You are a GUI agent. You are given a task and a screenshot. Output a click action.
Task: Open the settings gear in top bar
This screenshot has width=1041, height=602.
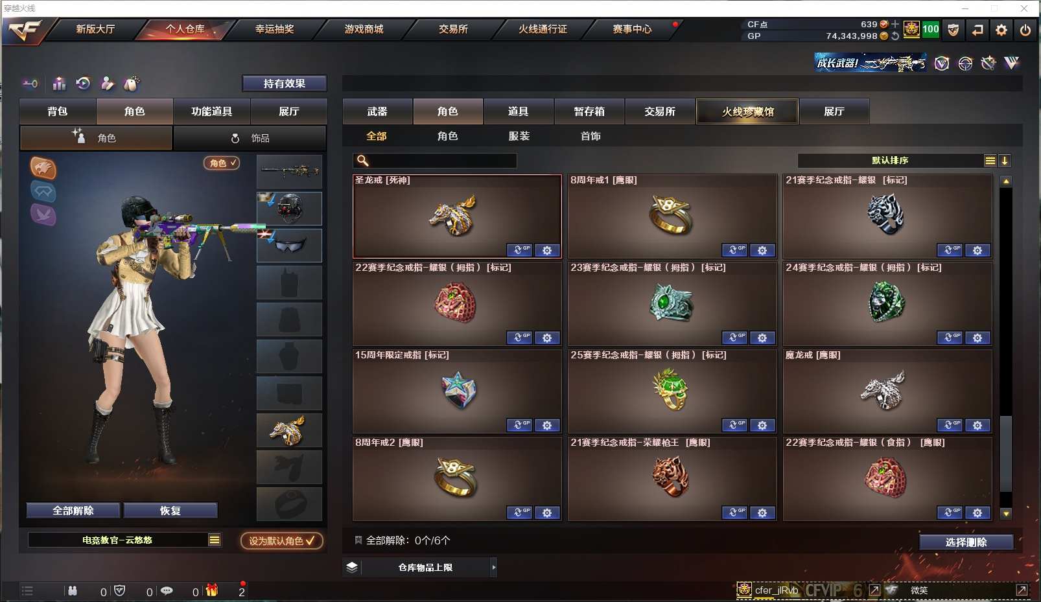[x=1001, y=30]
